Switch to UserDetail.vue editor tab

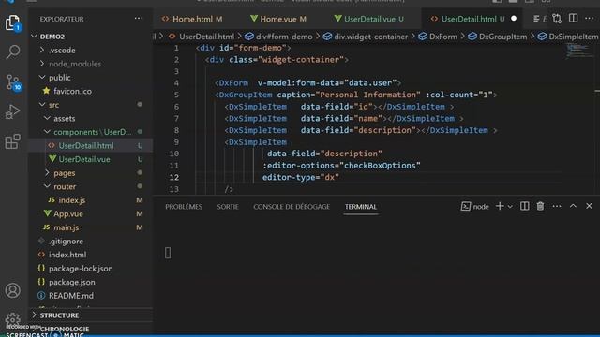(x=369, y=19)
